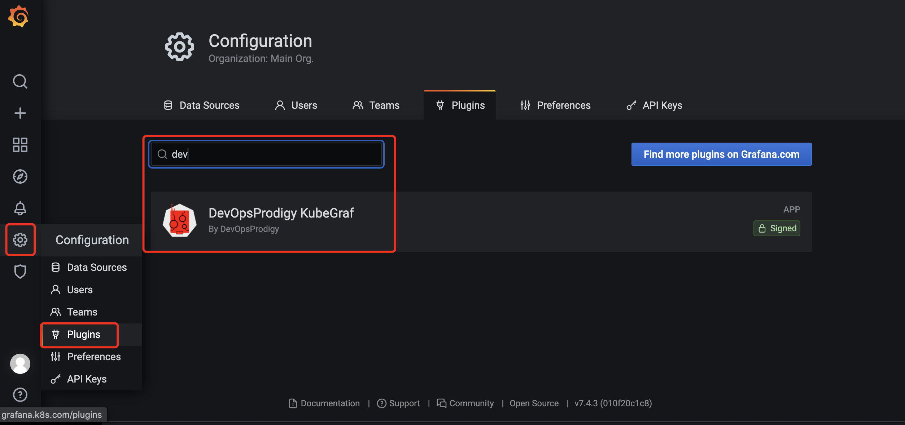905x425 pixels.
Task: Switch to the Preferences tab
Action: pos(555,105)
